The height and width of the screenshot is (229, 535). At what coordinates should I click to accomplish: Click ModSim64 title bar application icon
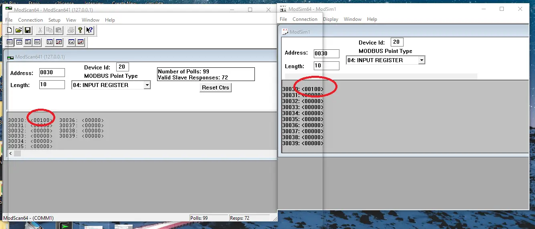(283, 8)
